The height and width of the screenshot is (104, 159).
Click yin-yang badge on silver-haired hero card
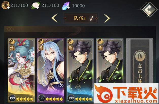pos(41,42)
